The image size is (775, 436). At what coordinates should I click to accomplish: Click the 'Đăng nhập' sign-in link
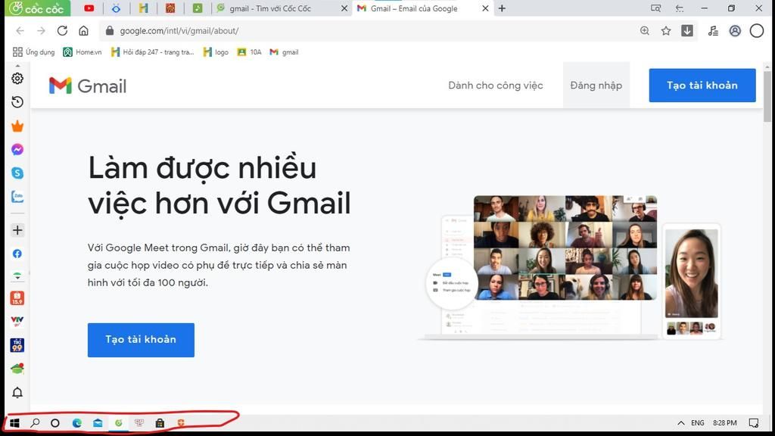coord(596,86)
